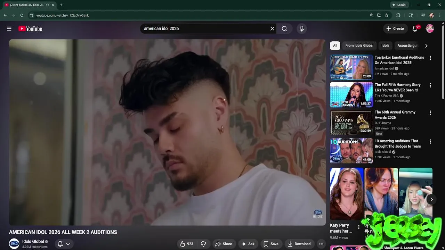Go to YouTube home via the logo
445x250 pixels.
point(30,29)
